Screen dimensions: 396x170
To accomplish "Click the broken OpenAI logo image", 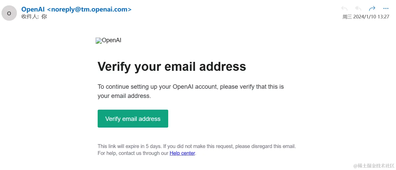I will (x=98, y=41).
